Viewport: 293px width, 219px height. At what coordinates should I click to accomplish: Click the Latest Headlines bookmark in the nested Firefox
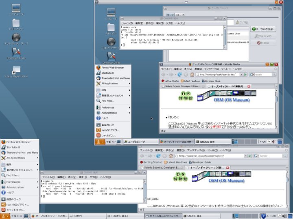point(190,81)
